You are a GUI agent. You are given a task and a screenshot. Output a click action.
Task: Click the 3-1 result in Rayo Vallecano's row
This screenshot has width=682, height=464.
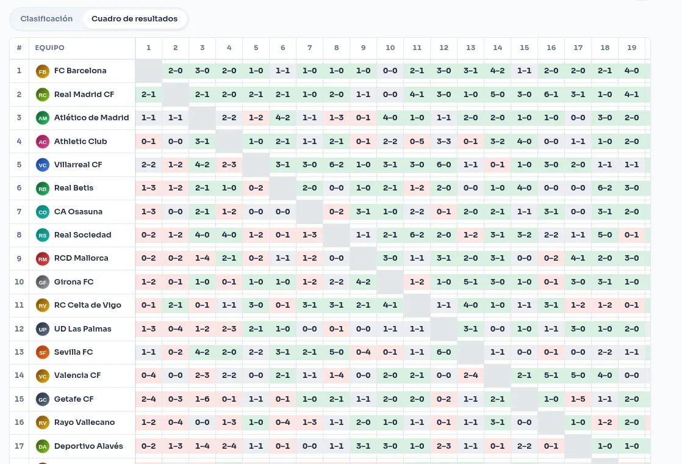pyautogui.click(x=498, y=422)
